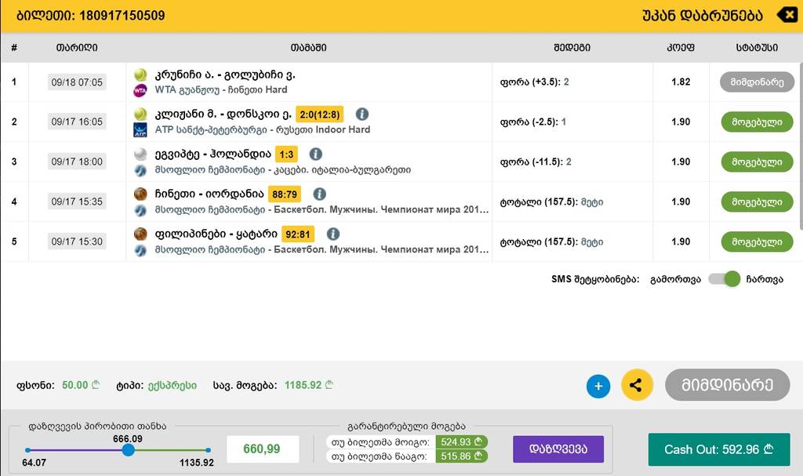
Task: Click the 524.93 guaranteed win value
Action: 461,441
